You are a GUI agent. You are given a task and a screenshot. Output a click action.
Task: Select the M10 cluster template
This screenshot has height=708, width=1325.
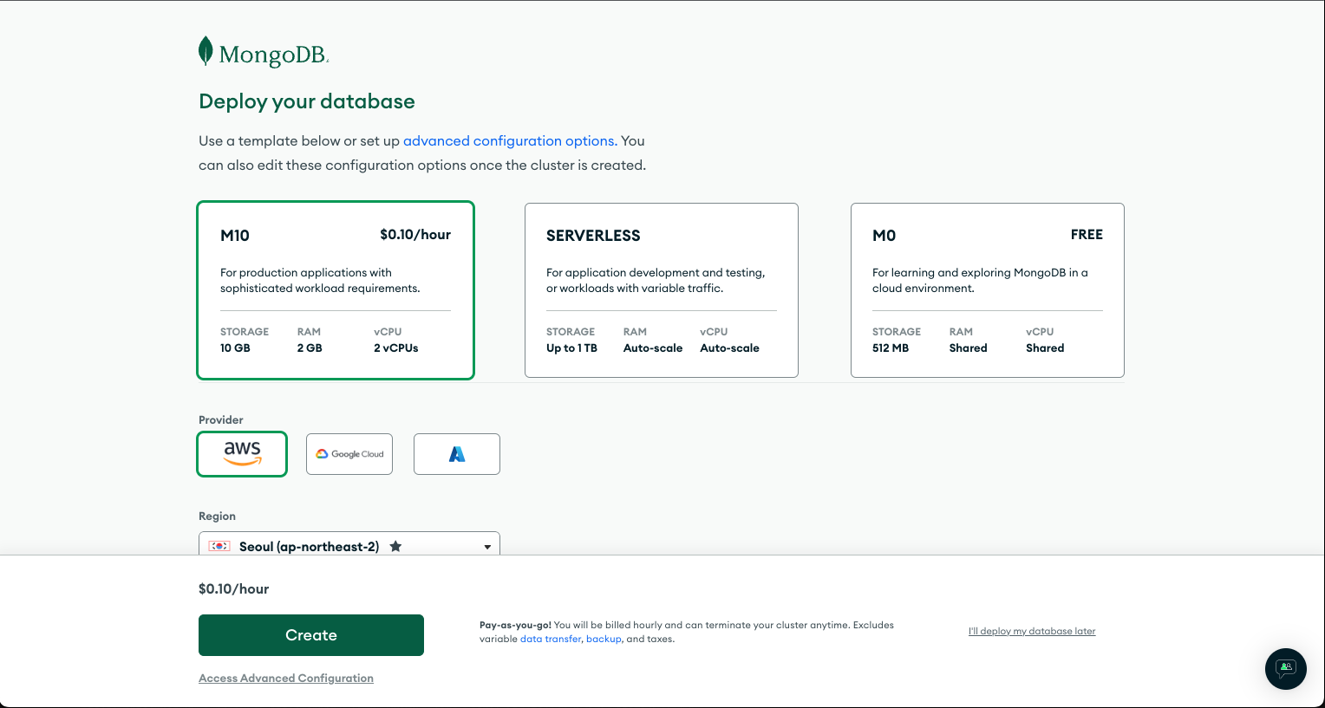pyautogui.click(x=336, y=290)
